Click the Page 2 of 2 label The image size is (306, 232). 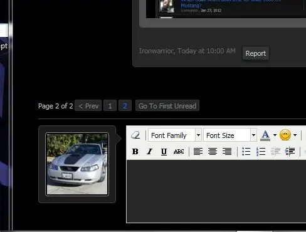[56, 106]
